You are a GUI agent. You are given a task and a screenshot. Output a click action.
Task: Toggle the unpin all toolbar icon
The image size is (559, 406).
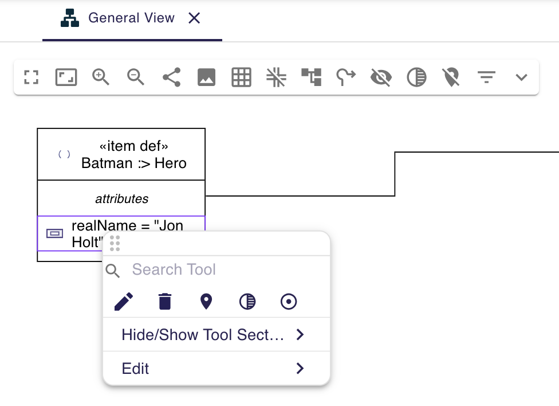click(451, 77)
